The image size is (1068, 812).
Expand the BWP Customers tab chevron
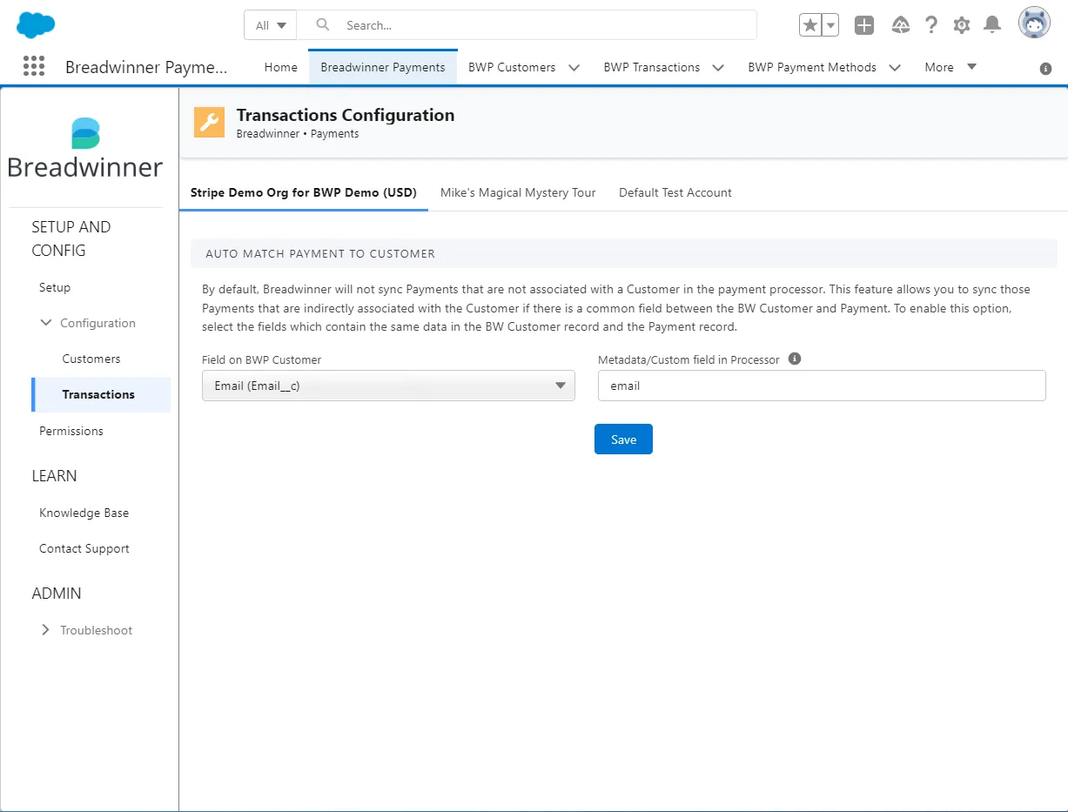coord(574,67)
